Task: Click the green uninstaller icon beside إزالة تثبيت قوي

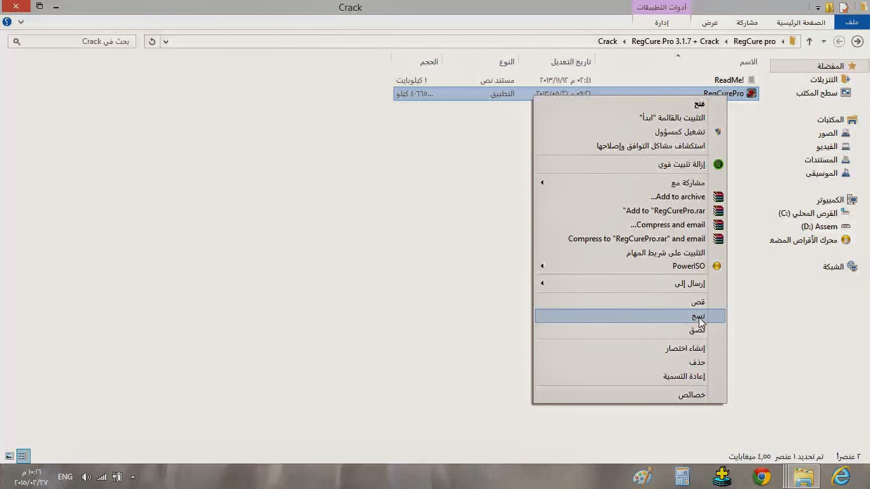Action: coord(718,164)
